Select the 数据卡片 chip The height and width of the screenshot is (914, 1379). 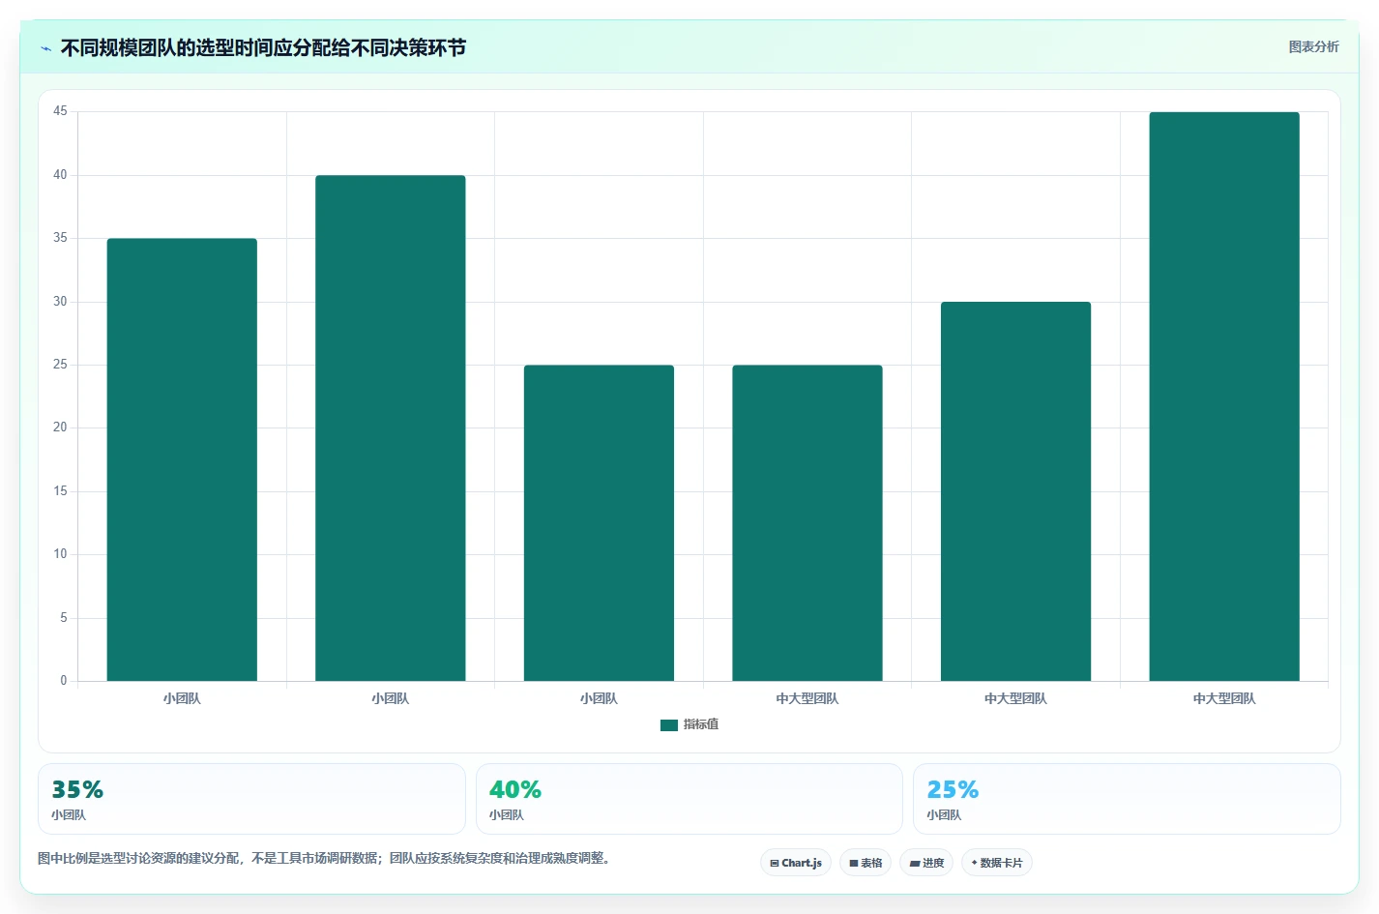coord(997,863)
